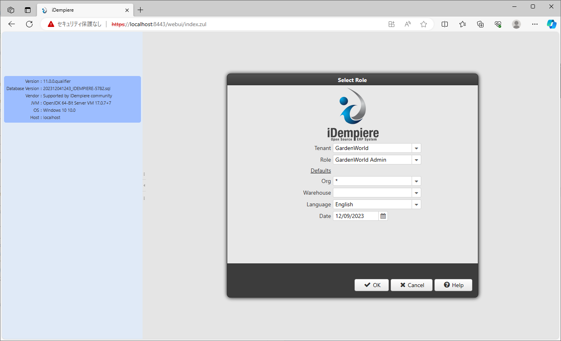The width and height of the screenshot is (561, 341).
Task: Click the Org field showing asterisk
Action: point(373,181)
